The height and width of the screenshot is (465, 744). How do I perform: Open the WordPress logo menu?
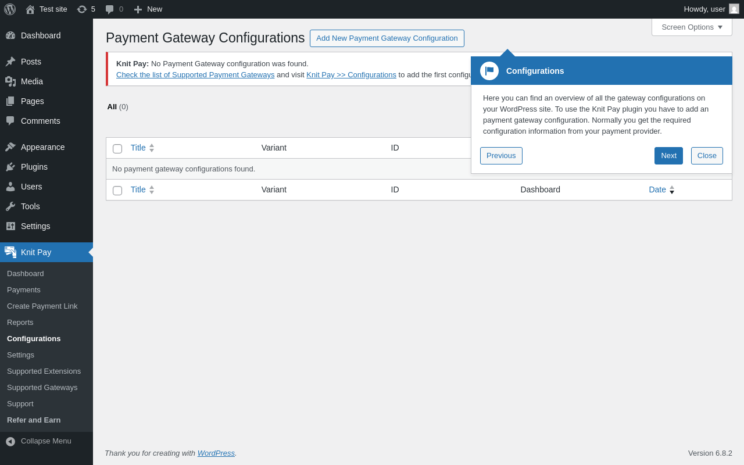click(x=10, y=9)
